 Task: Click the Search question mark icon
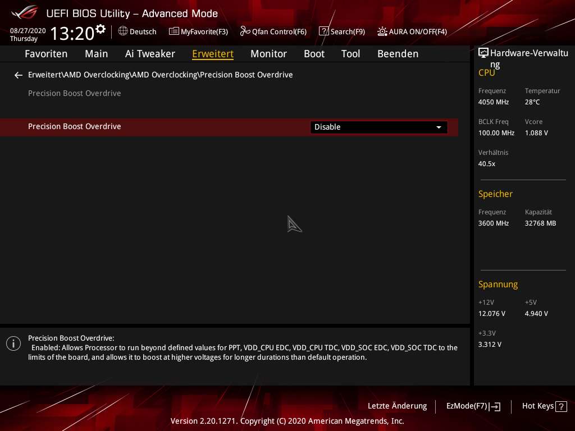point(323,31)
